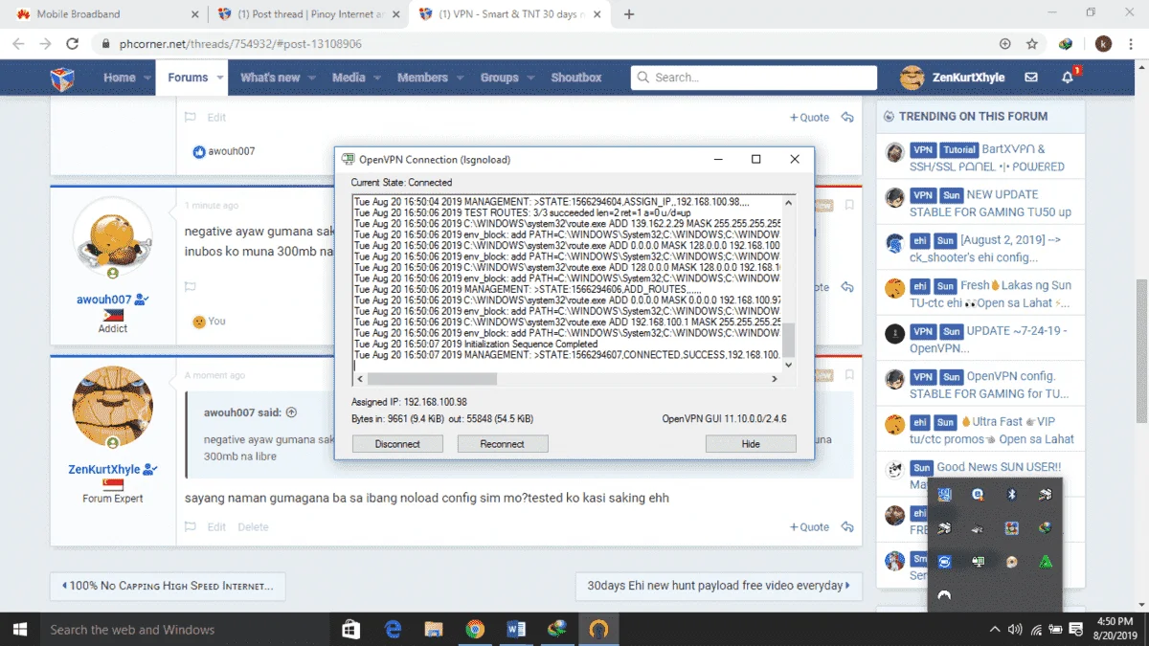Image resolution: width=1149 pixels, height=646 pixels.
Task: Expand the What's new menu arrow
Action: tap(312, 78)
